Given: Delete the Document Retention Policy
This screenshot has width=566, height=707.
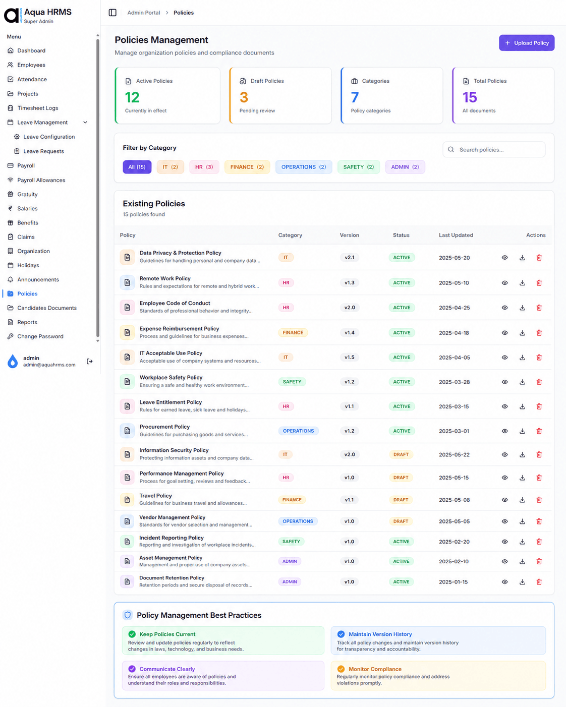Looking at the screenshot, I should point(539,582).
